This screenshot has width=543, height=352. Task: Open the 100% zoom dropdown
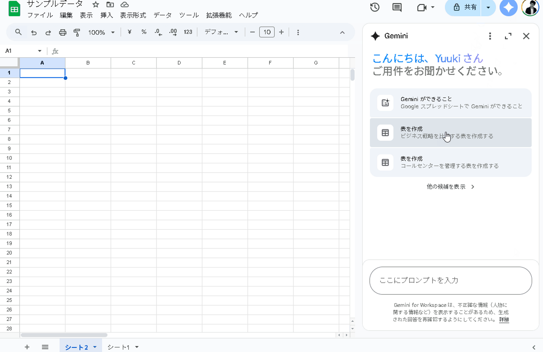point(101,32)
